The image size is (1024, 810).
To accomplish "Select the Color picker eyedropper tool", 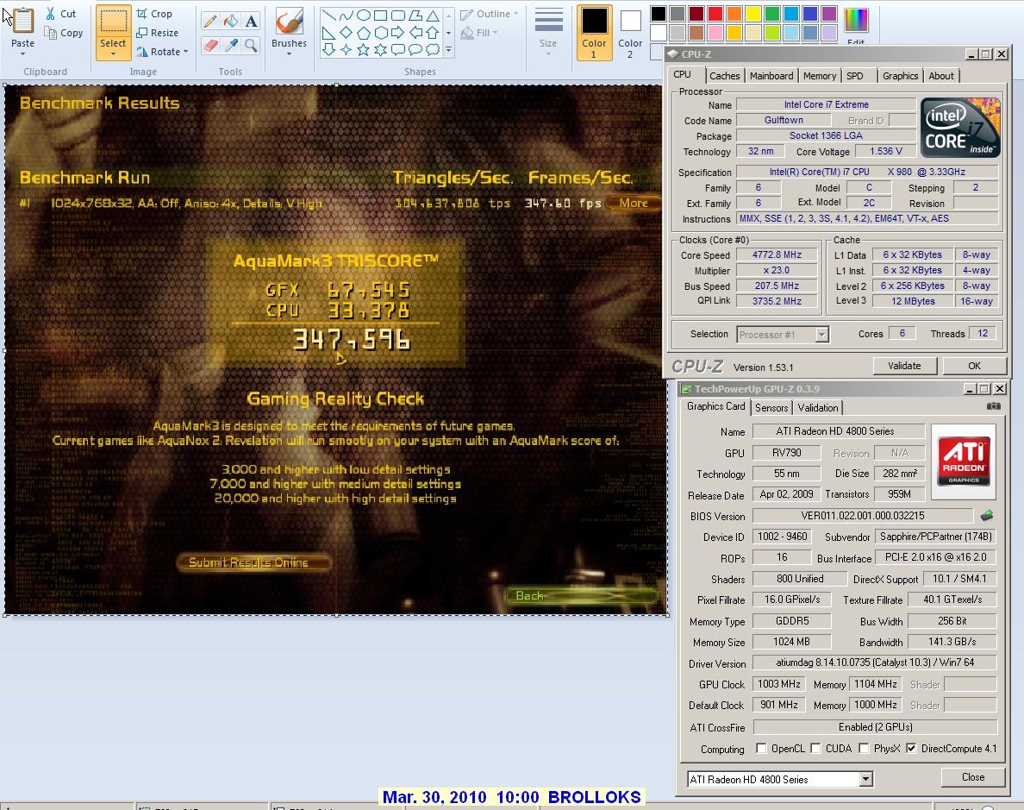I will [x=230, y=45].
